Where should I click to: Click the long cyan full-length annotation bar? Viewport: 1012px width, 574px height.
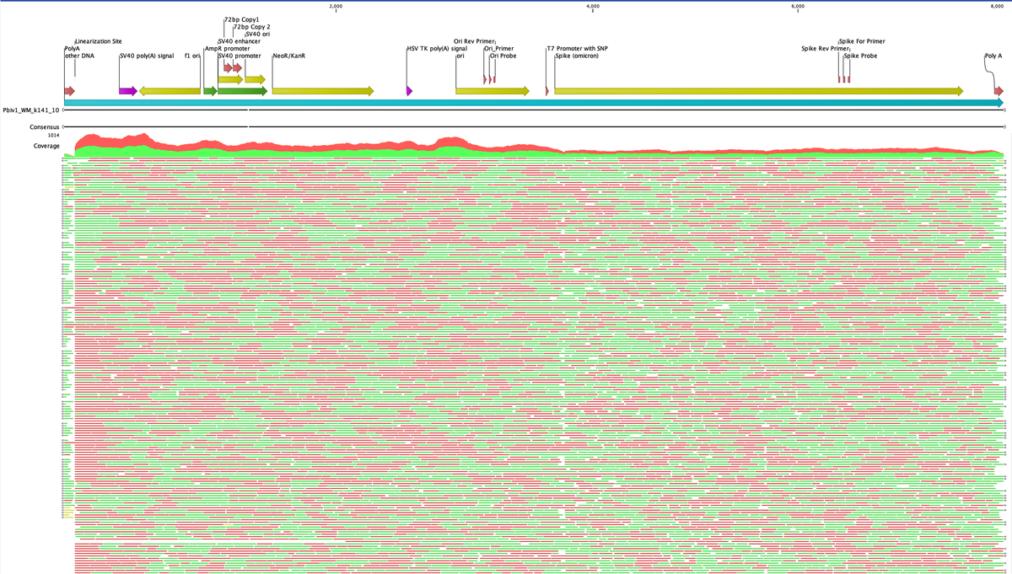pyautogui.click(x=531, y=102)
